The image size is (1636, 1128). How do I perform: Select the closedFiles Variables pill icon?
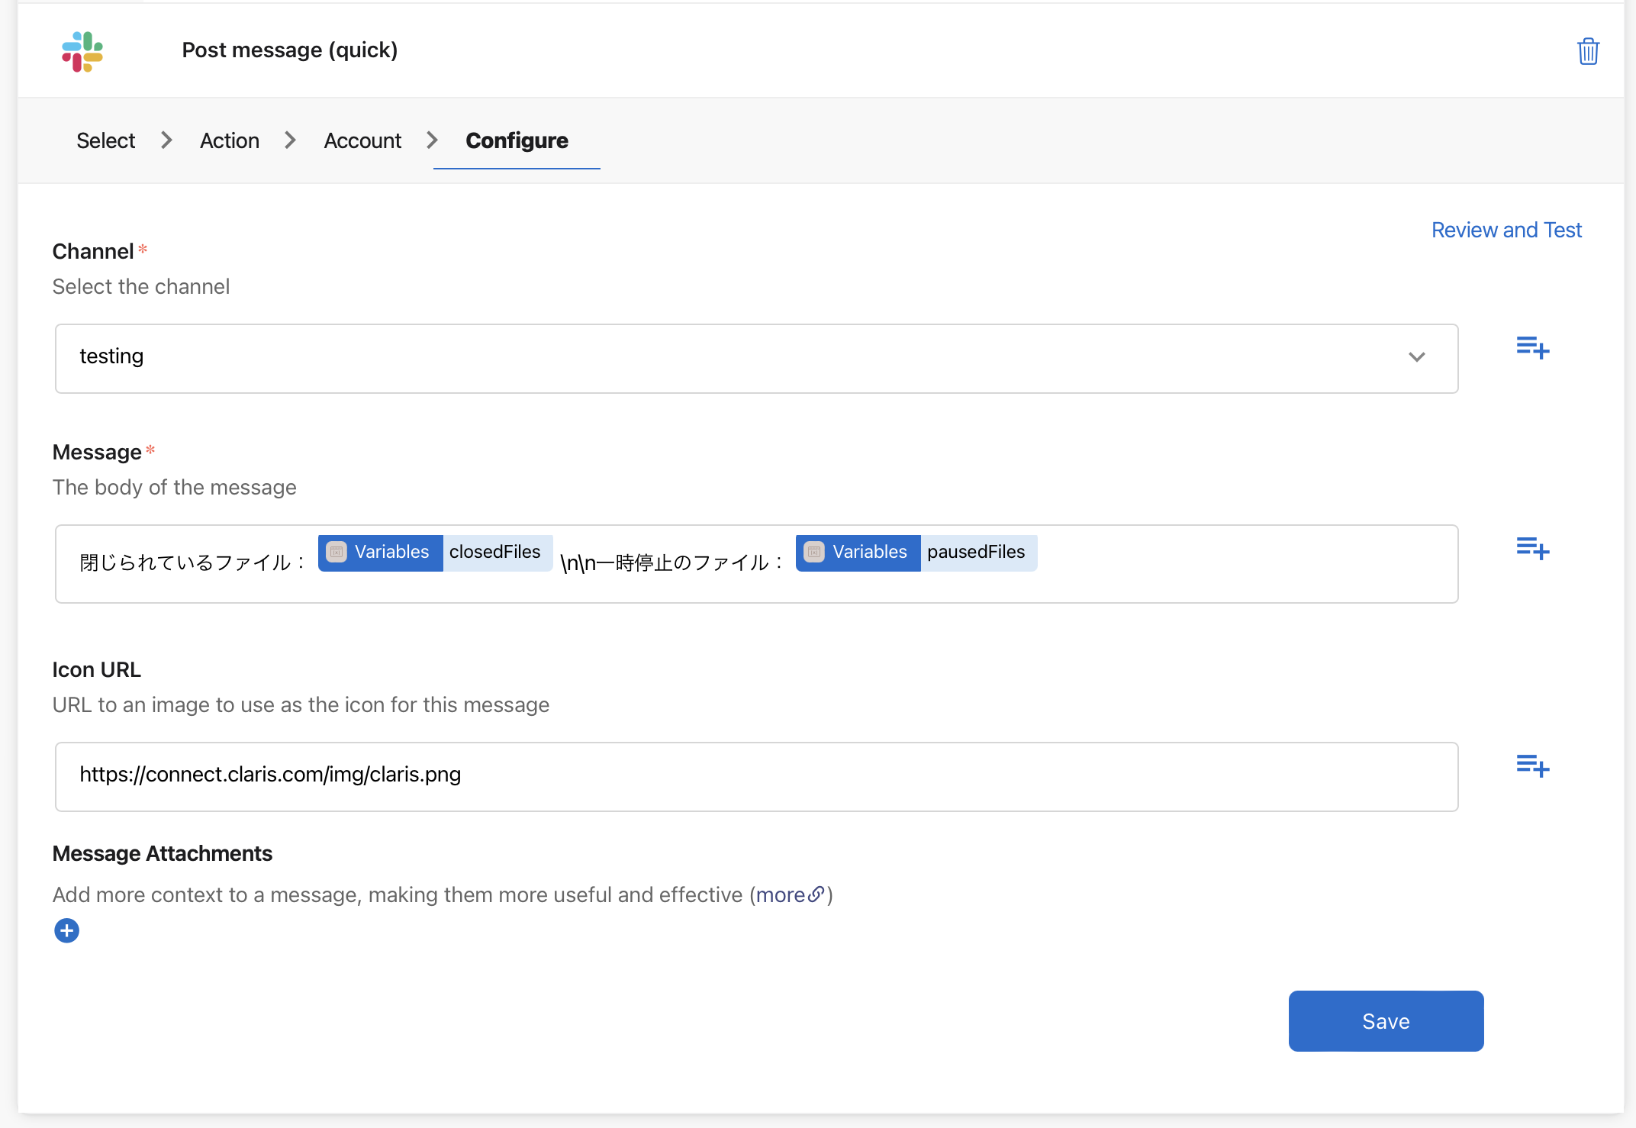coord(337,552)
